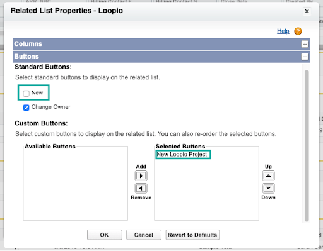Click the dialog's vertical scrollbar
This screenshot has height=251, width=323.
click(307, 146)
